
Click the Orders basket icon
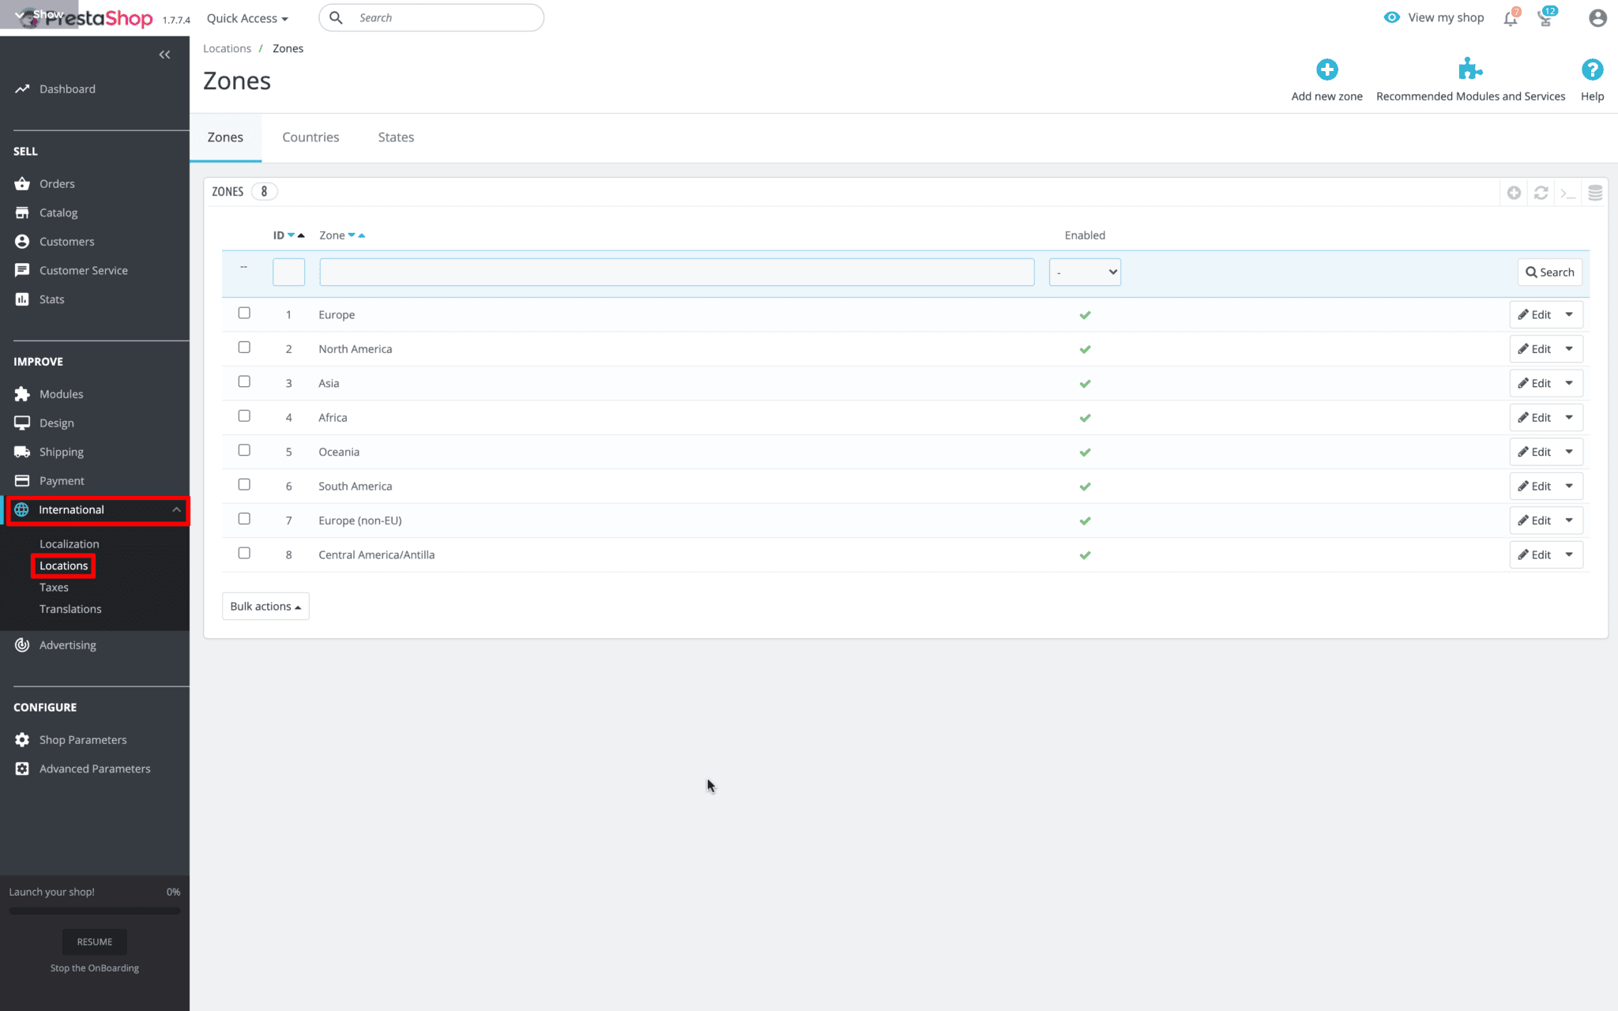22,184
